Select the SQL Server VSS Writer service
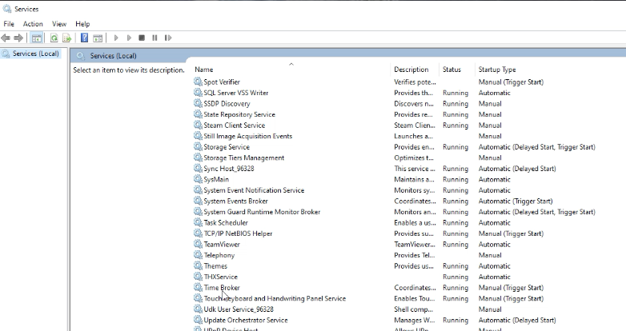This screenshot has height=331, width=626. [x=236, y=93]
